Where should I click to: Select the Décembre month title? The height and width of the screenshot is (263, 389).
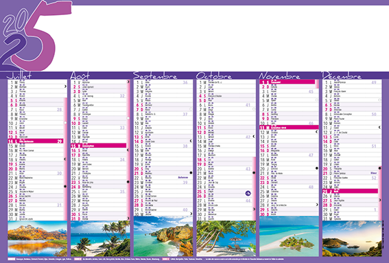coord(342,76)
